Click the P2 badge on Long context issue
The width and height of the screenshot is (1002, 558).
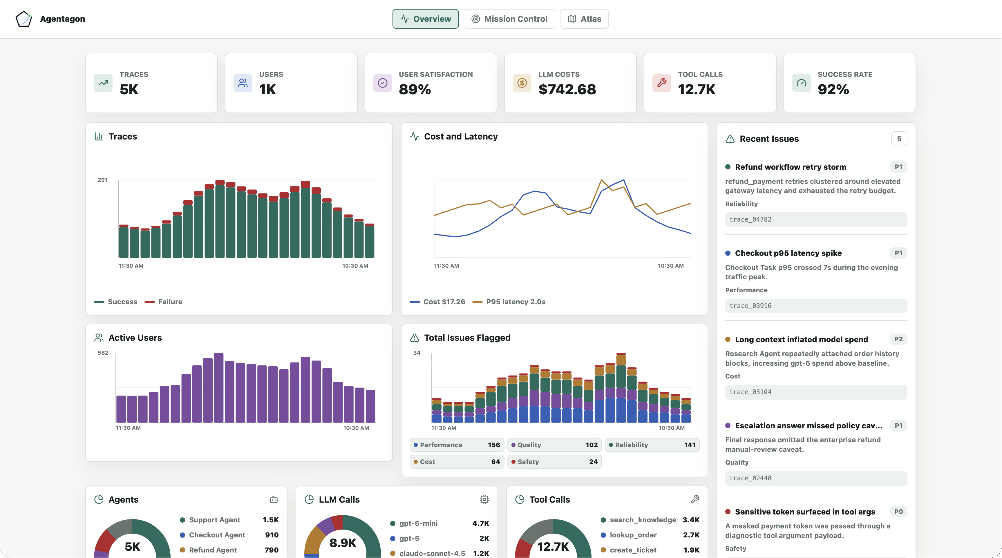pyautogui.click(x=898, y=339)
